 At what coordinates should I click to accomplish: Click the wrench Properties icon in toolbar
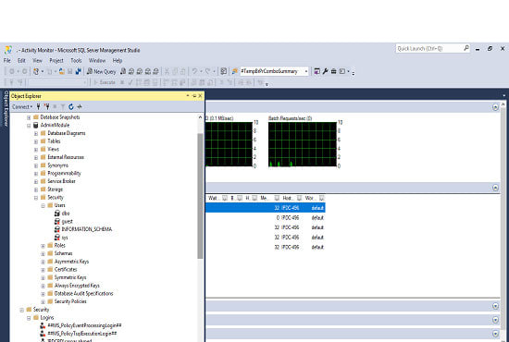tap(325, 71)
